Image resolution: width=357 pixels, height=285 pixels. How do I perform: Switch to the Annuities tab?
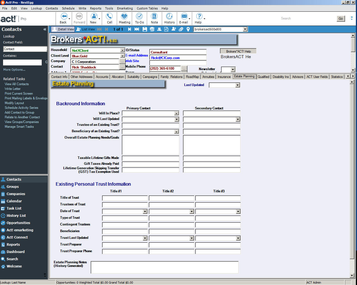tap(208, 77)
